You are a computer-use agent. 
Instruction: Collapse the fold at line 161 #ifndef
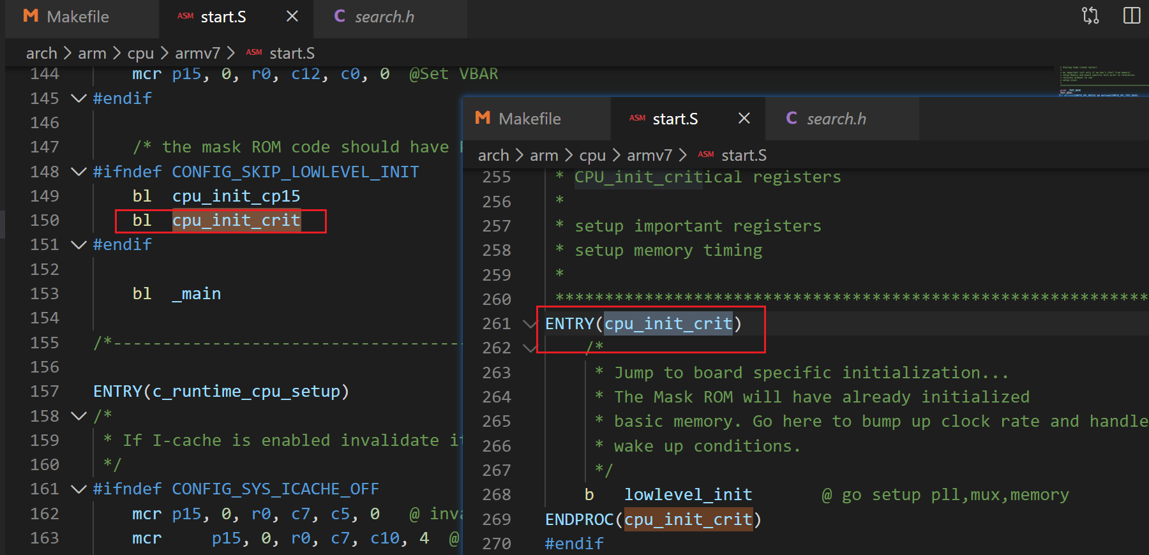79,489
